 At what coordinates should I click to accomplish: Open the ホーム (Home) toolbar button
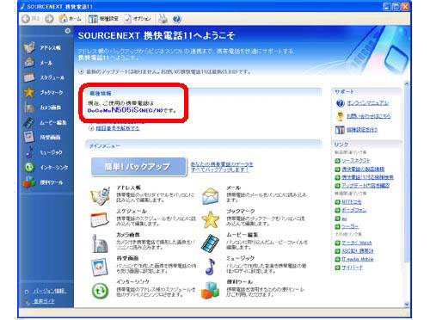70,19
